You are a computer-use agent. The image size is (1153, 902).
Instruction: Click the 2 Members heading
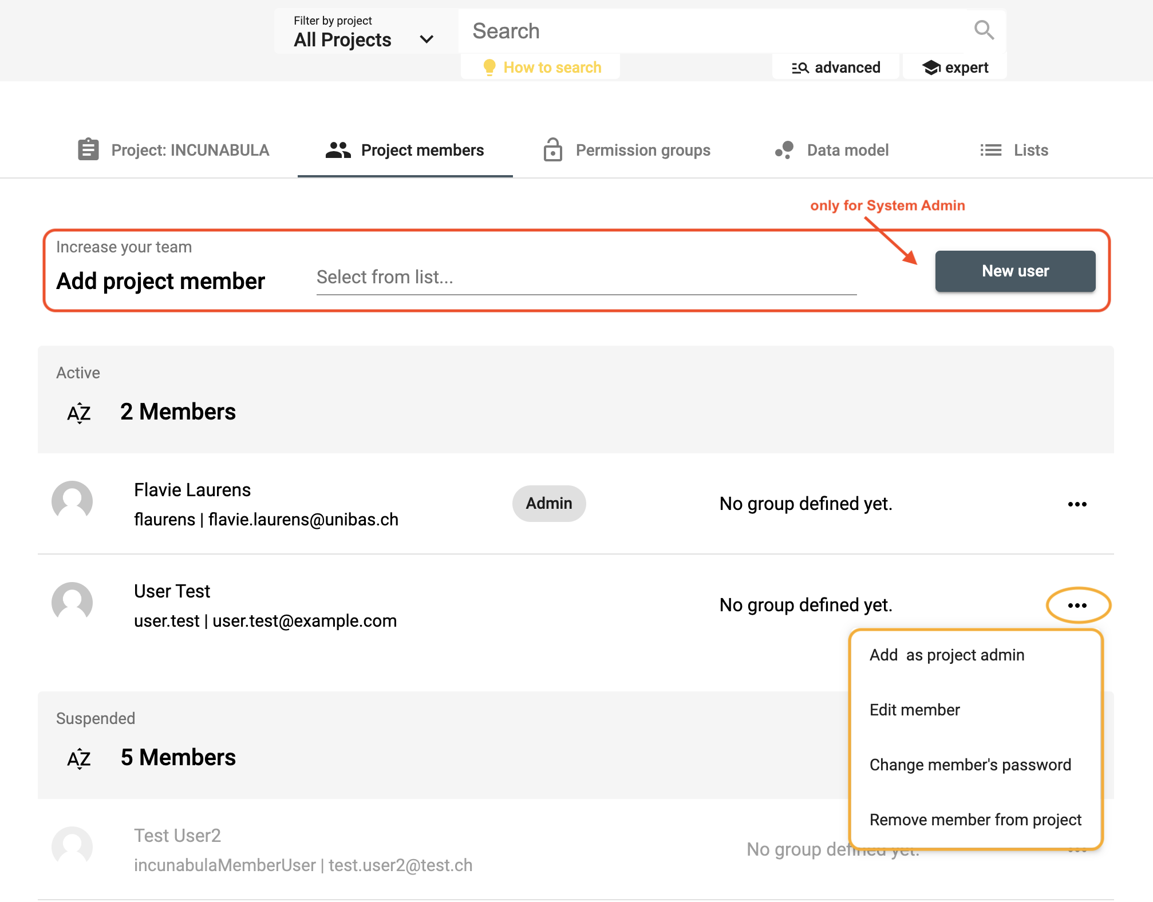click(178, 412)
